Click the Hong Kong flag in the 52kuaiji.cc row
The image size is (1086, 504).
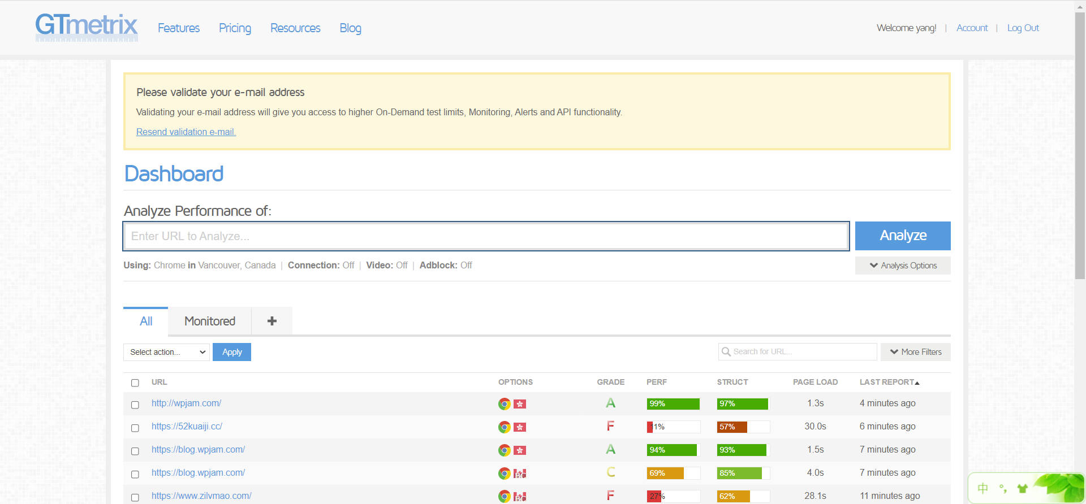(520, 427)
